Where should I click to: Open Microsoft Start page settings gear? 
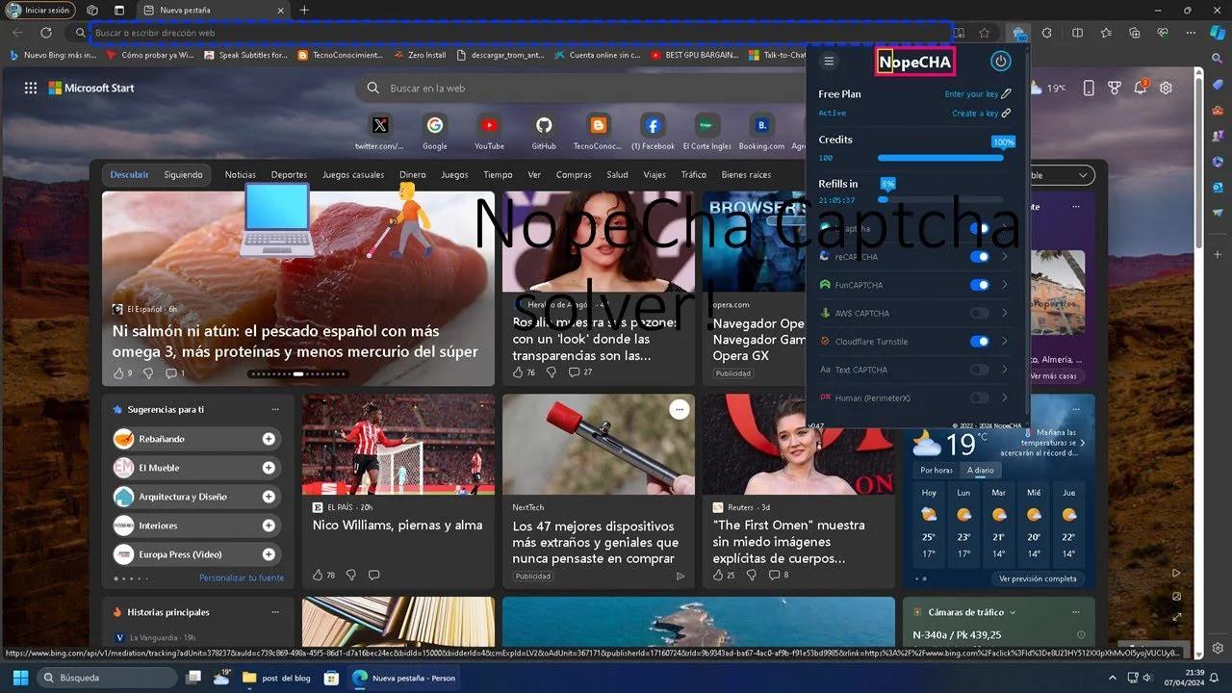click(x=1166, y=88)
